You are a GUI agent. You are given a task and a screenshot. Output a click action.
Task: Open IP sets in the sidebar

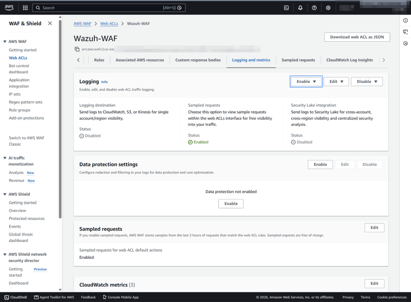[14, 94]
